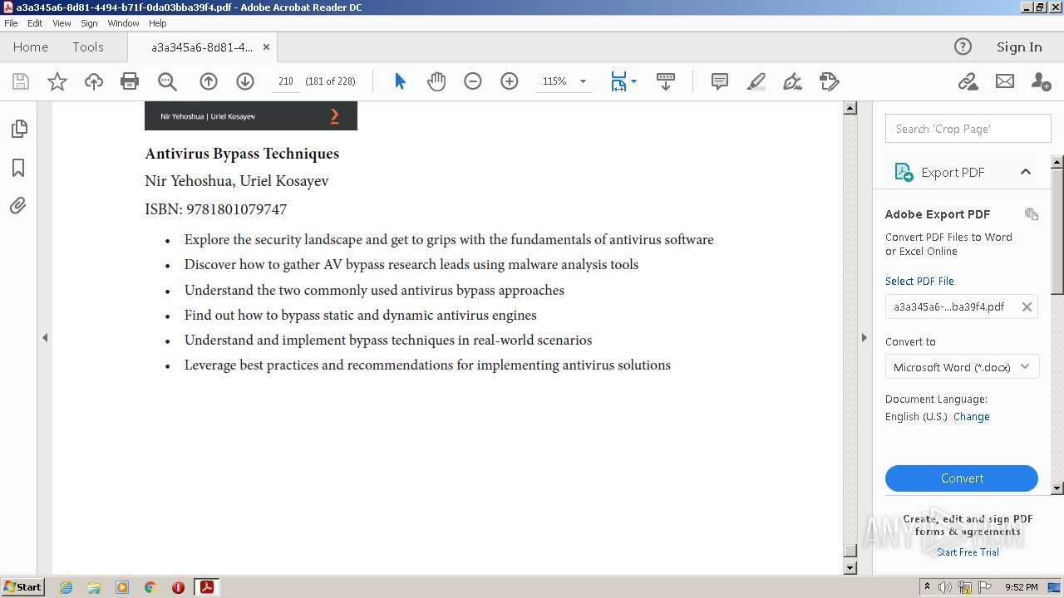Open the Help menu
The image size is (1064, 598).
click(x=158, y=23)
